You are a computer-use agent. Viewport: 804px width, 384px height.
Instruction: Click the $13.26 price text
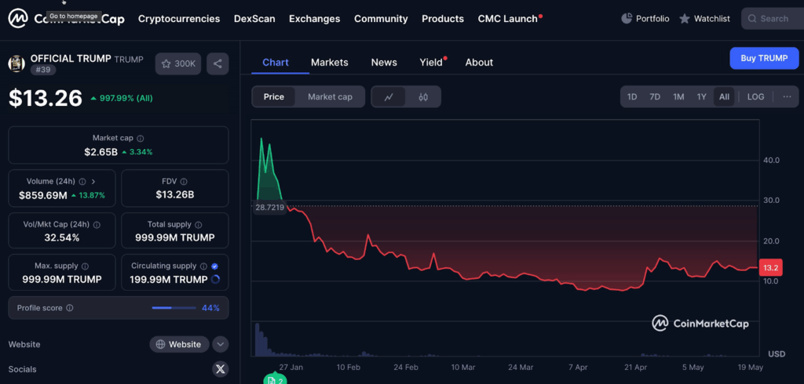[x=45, y=98]
